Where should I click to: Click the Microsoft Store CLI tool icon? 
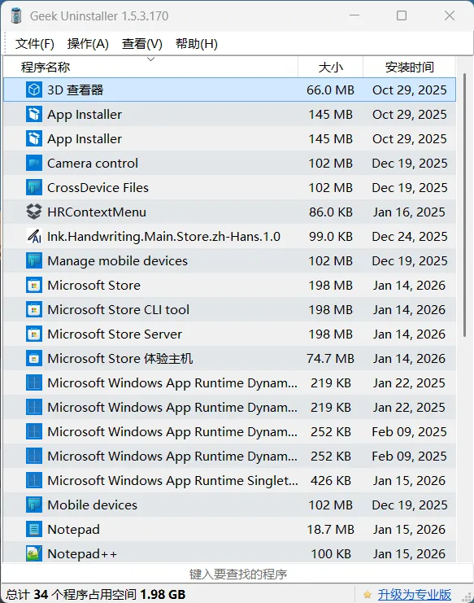point(34,309)
